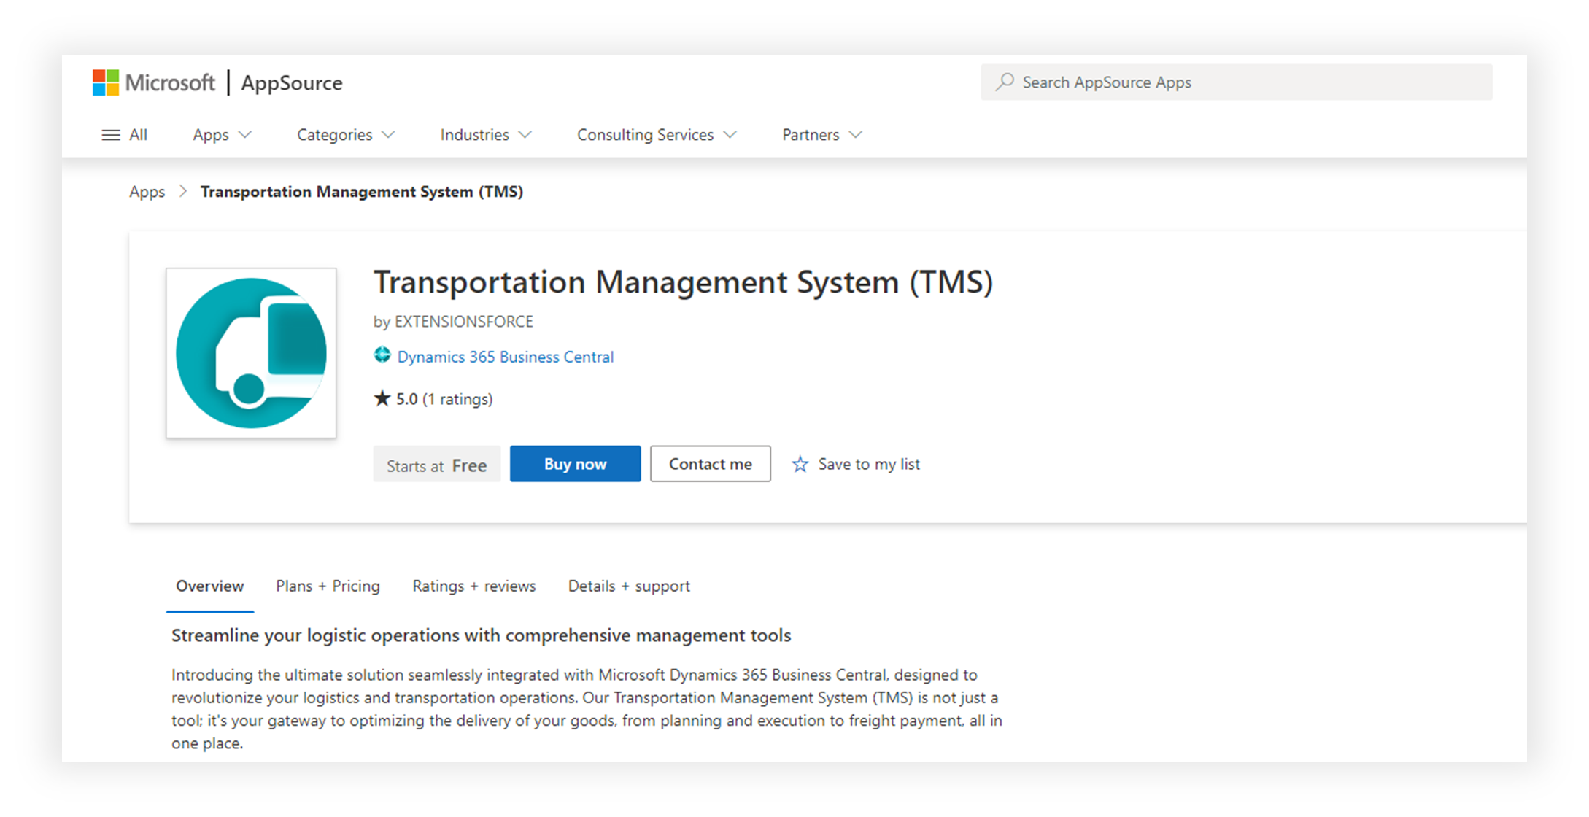Select the Details + support tab
This screenshot has height=817, width=1589.
click(628, 586)
